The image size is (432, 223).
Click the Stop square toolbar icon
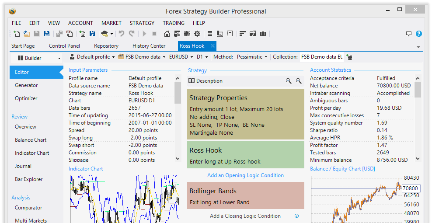click(x=154, y=34)
